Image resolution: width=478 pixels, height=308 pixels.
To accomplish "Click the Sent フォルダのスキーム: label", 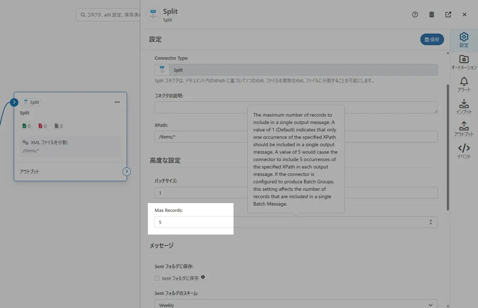I will tap(176, 294).
